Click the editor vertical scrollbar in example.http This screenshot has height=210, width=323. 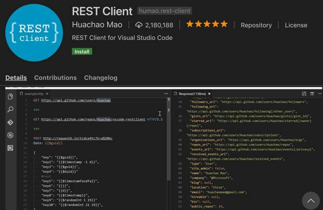coord(169,139)
